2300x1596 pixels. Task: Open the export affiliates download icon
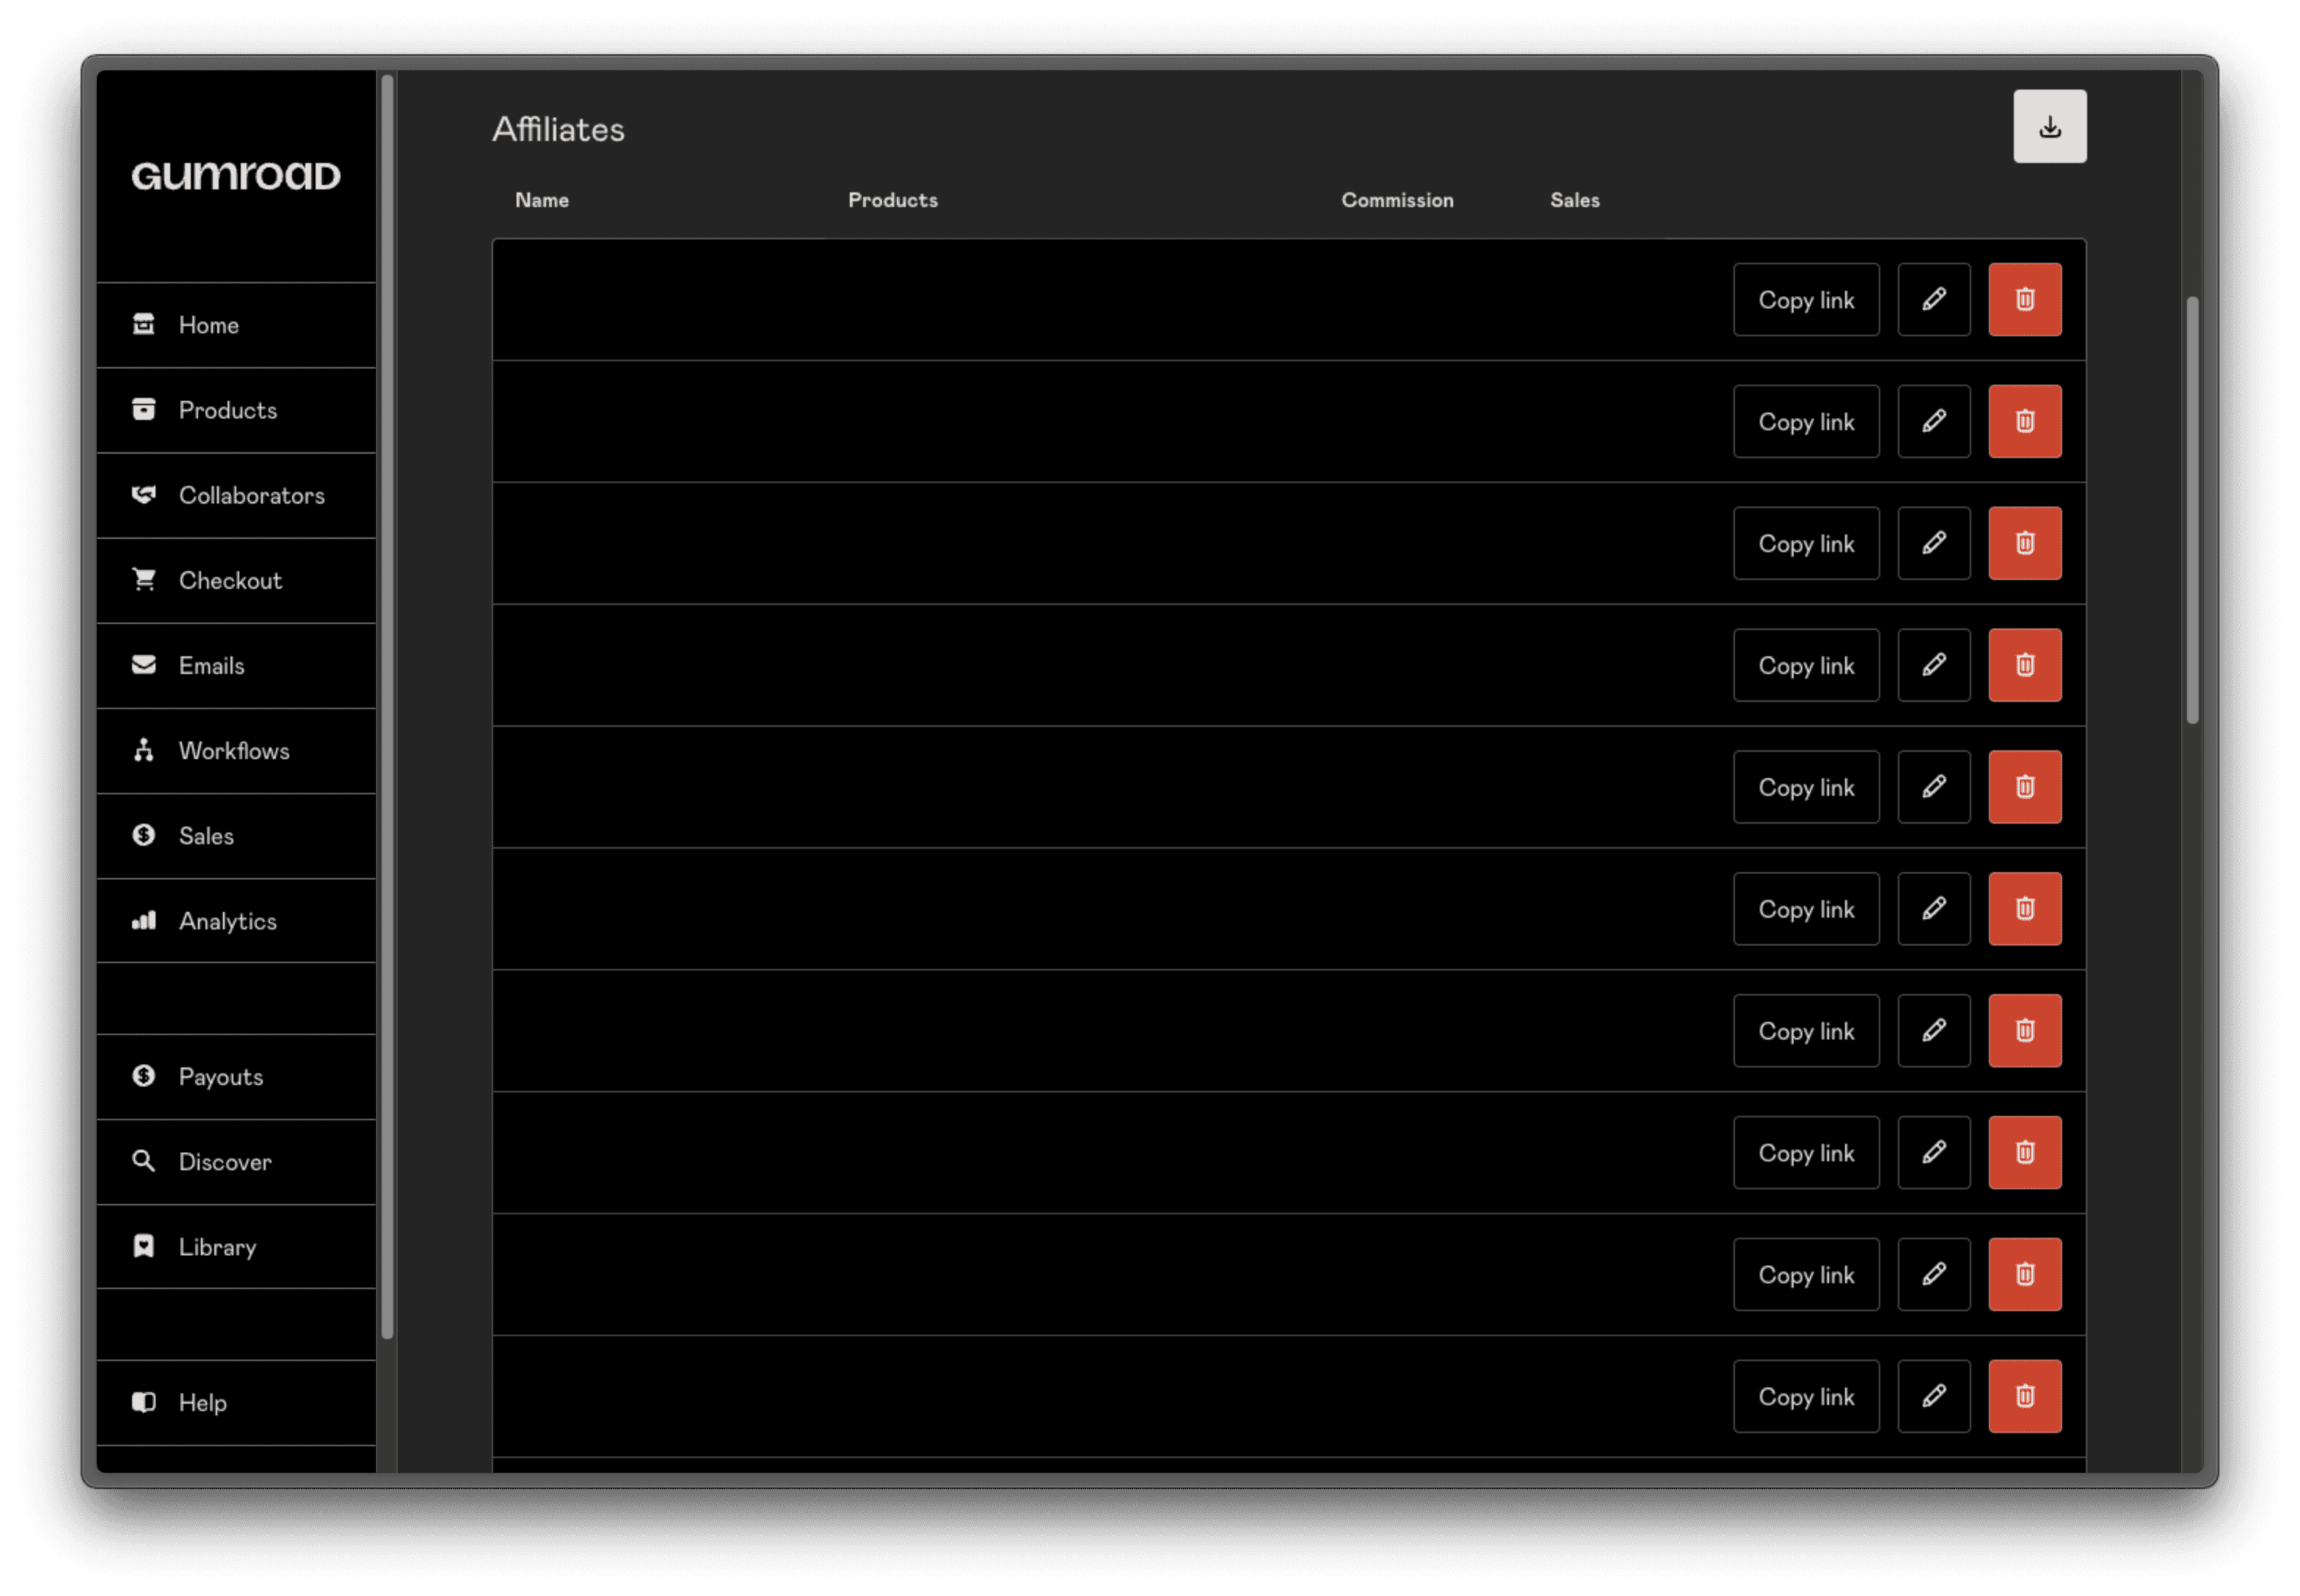coord(2049,125)
